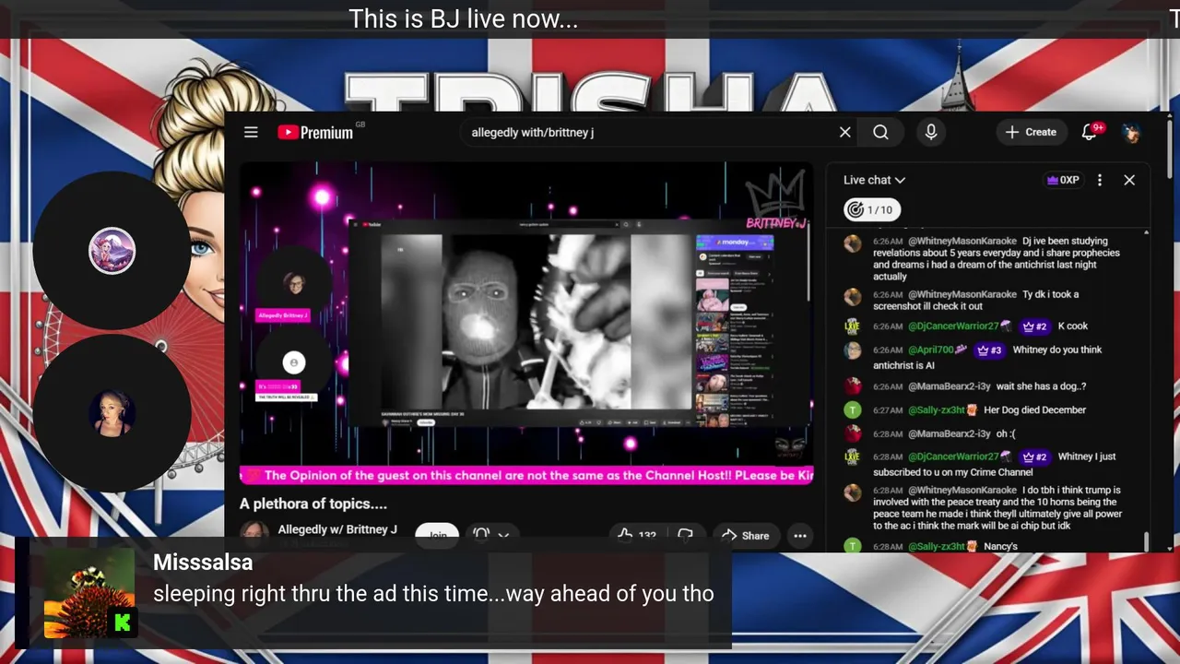The height and width of the screenshot is (664, 1180).
Task: Click @MamaBearx2-i3y in 'wait she has a dog' message
Action: [950, 386]
